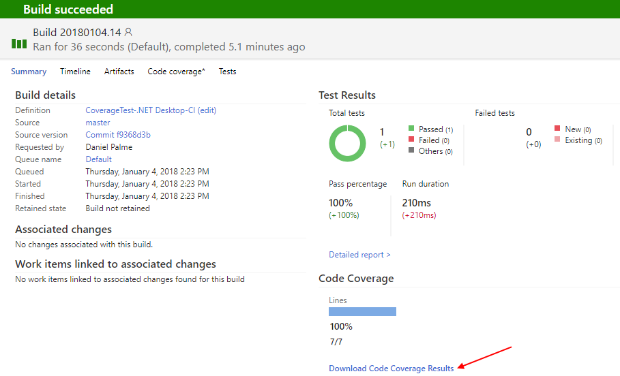The width and height of the screenshot is (620, 376).
Task: Select the Tests tab
Action: click(x=227, y=72)
